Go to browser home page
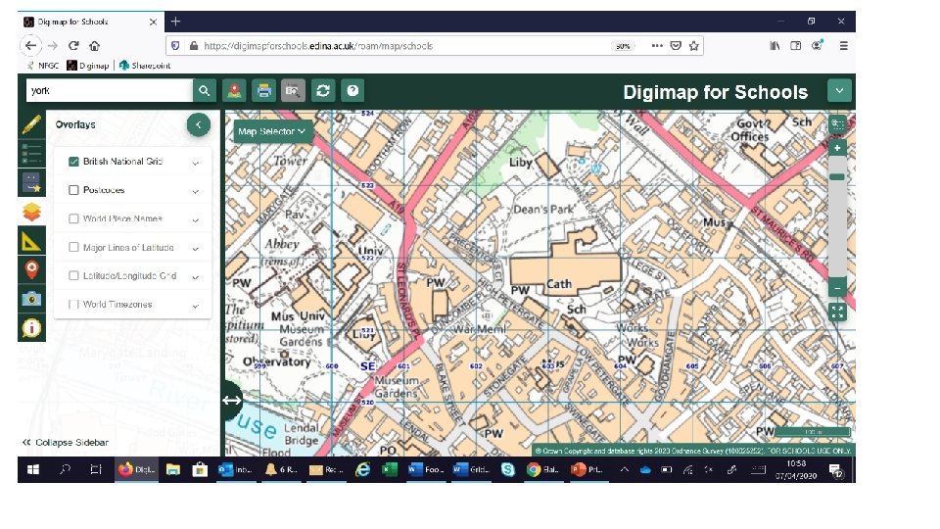 coord(95,46)
